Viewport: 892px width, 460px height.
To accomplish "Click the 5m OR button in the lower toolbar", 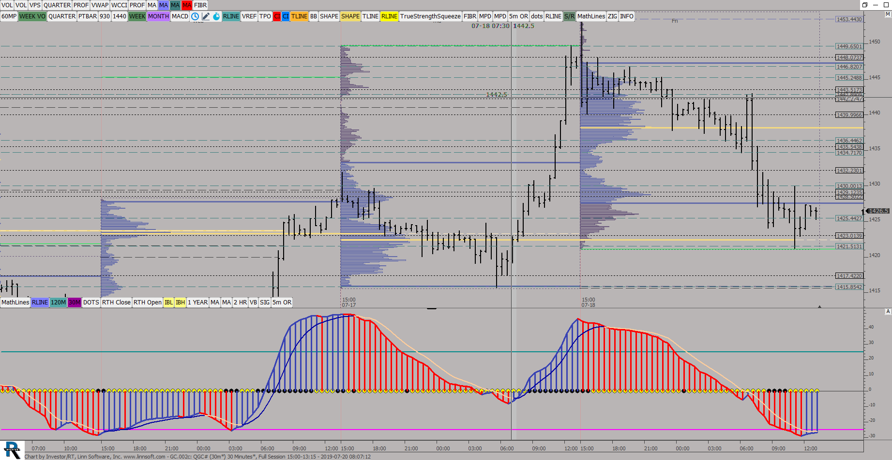I will [282, 302].
